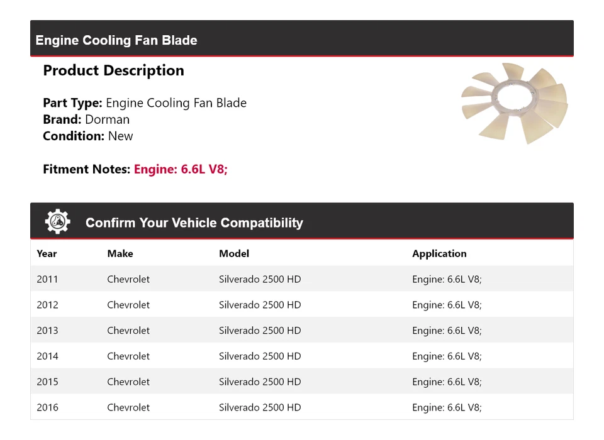Screen dimensions: 604x440
Task: Click the gear compatibility icon
Action: coord(58,222)
